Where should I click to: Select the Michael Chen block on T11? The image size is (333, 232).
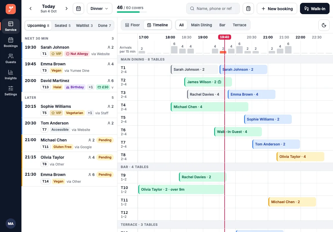click(x=292, y=202)
